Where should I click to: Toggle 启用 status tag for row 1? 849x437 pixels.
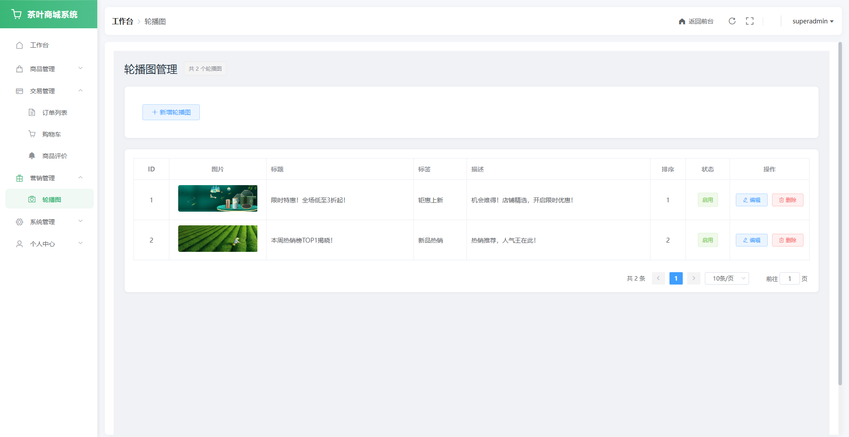(x=707, y=200)
